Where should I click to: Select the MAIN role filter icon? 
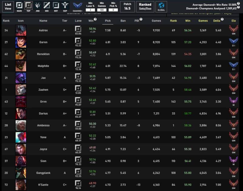click(19, 6)
